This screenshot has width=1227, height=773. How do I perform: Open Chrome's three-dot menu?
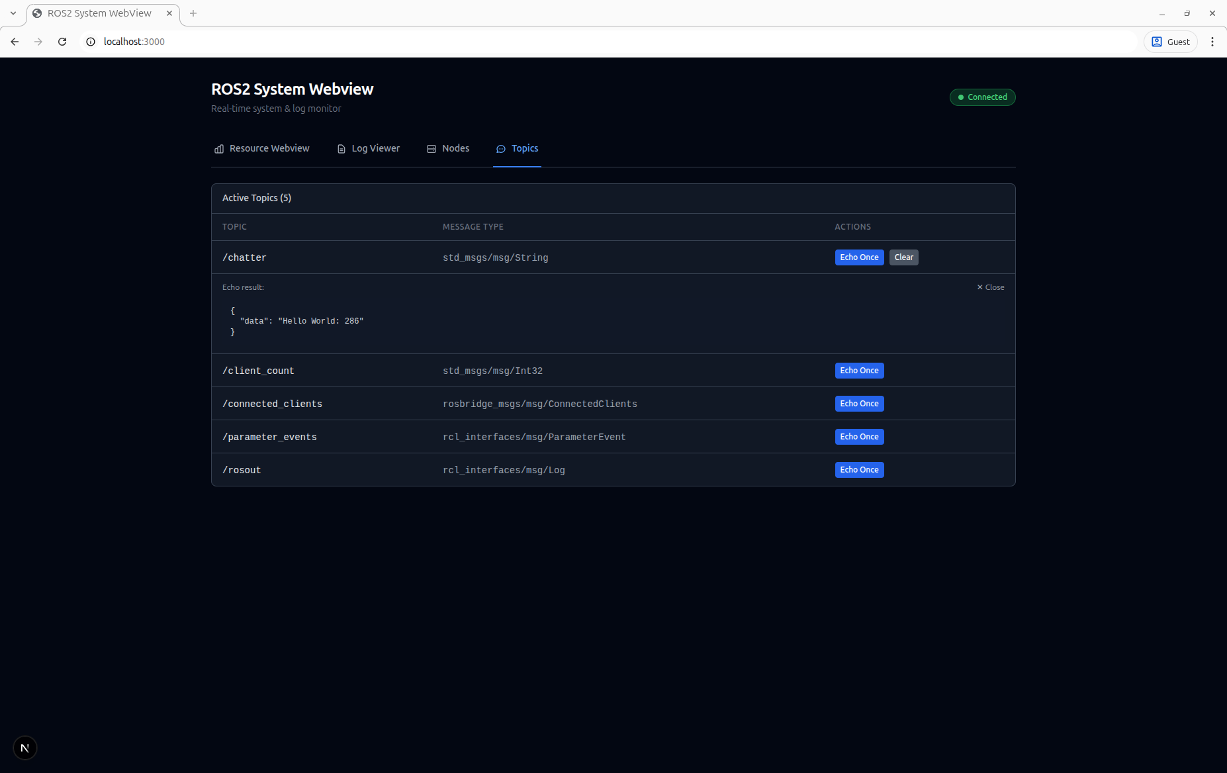pos(1212,41)
